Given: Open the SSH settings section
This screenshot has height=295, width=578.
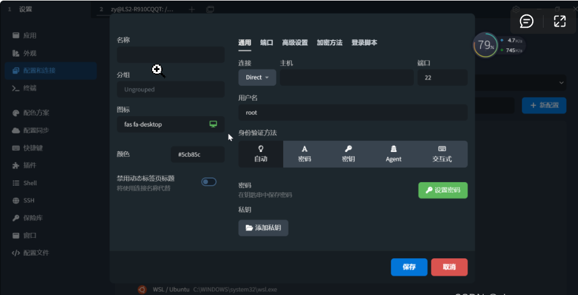Looking at the screenshot, I should coord(51,201).
